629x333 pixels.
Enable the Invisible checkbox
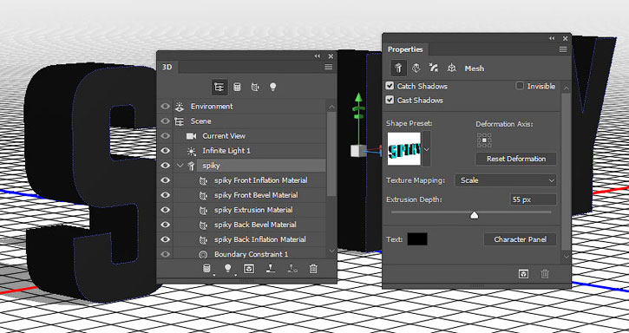(x=520, y=86)
